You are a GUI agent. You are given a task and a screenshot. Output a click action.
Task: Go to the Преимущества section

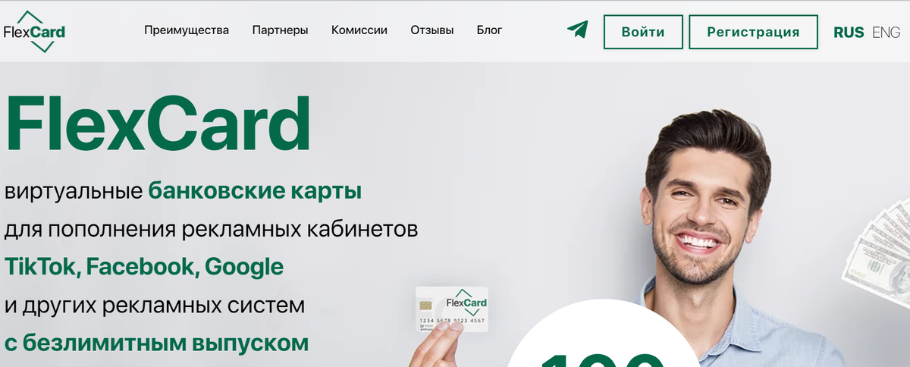[187, 30]
